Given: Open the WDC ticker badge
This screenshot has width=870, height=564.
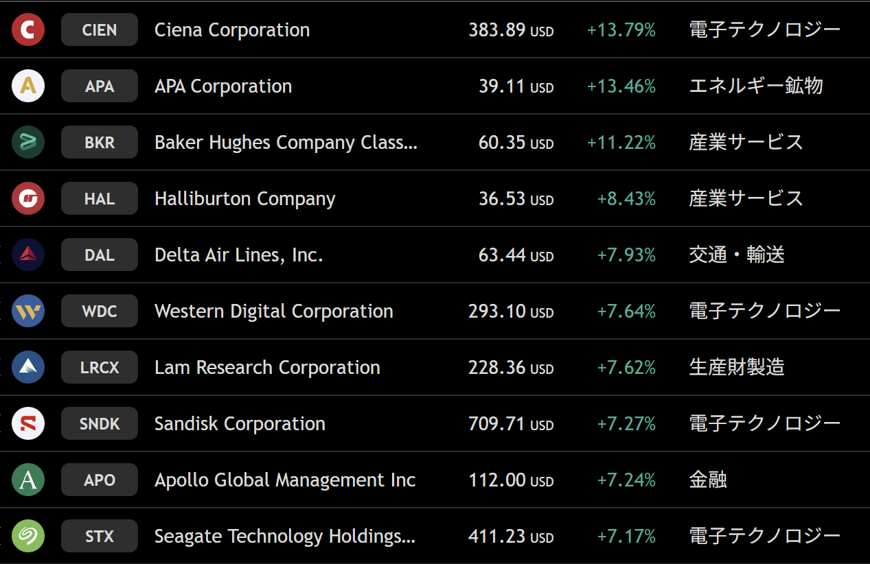Looking at the screenshot, I should pos(100,312).
